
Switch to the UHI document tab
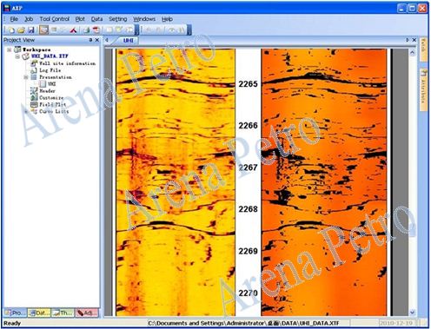(128, 40)
